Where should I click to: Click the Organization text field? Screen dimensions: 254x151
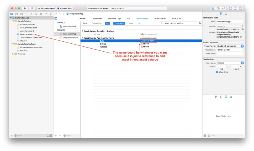pos(230,50)
